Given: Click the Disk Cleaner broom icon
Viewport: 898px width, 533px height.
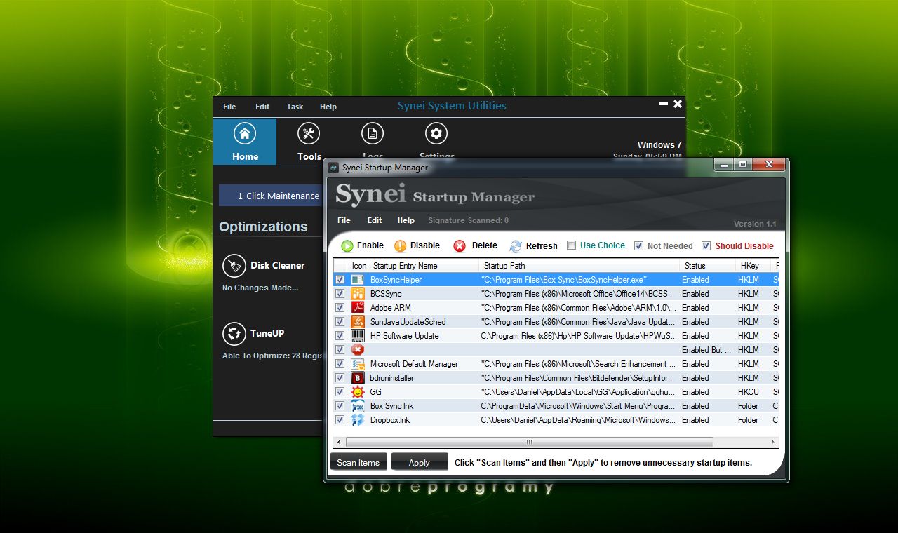Looking at the screenshot, I should click(x=234, y=266).
